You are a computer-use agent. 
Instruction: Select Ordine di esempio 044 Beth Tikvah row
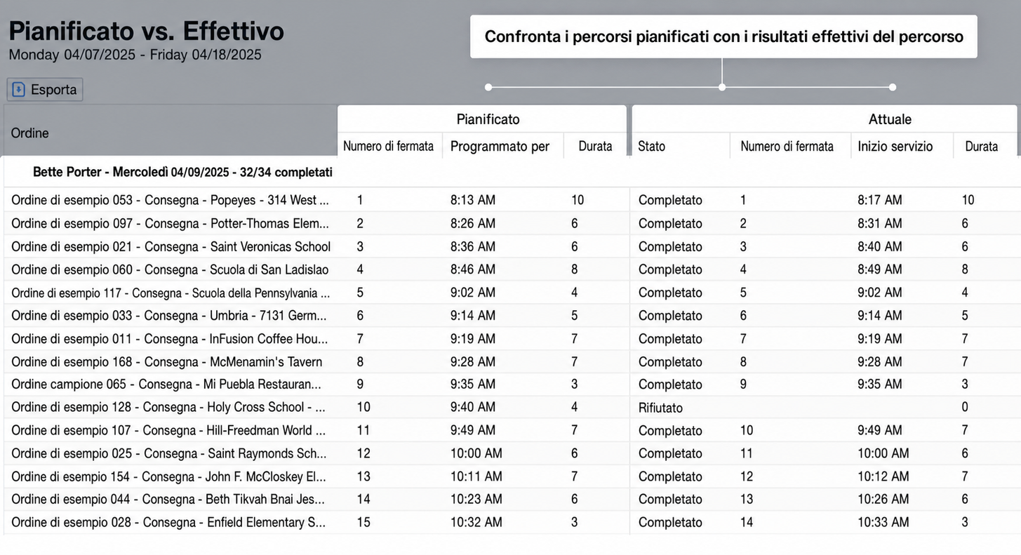tap(512, 499)
